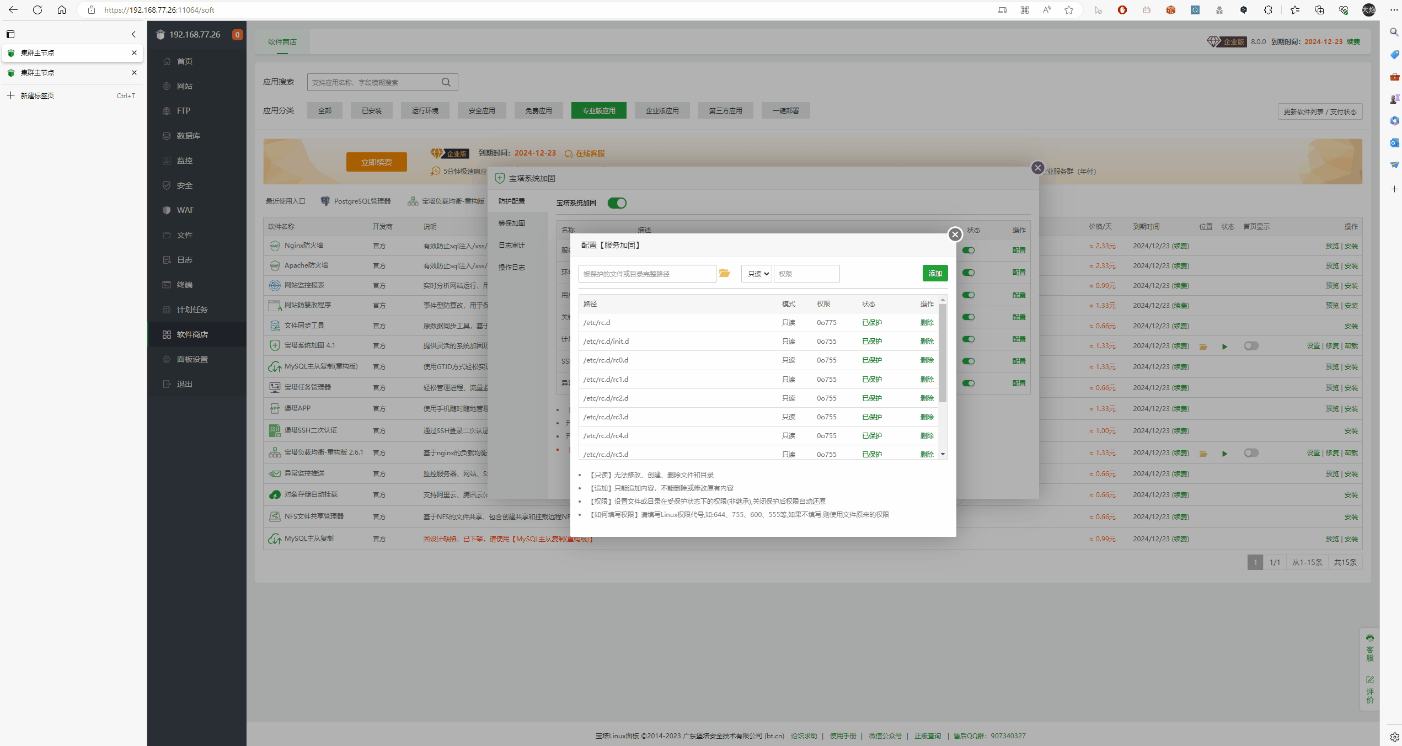Screen dimensions: 1402x746
Task: Click 立即续费 button
Action: pyautogui.click(x=376, y=162)
